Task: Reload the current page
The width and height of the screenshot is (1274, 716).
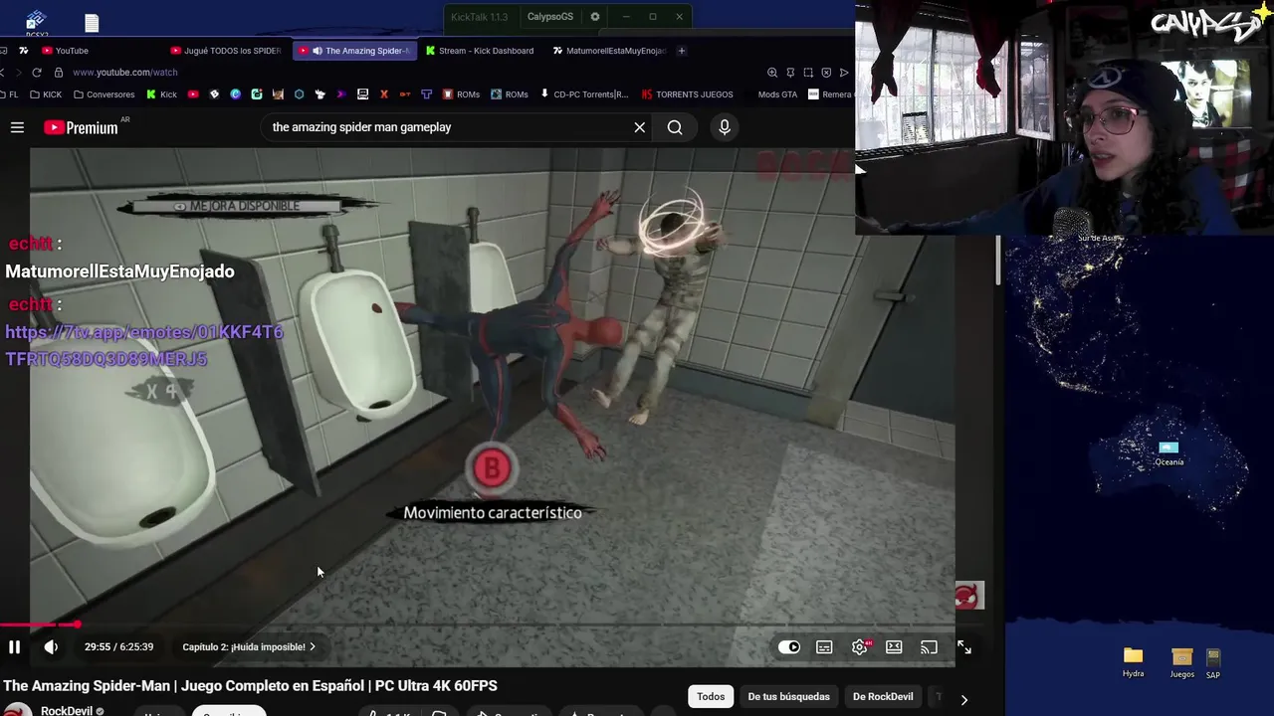Action: 37,73
